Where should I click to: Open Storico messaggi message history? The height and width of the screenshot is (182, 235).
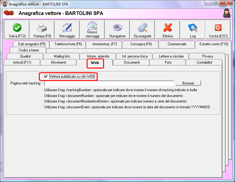click(x=92, y=30)
